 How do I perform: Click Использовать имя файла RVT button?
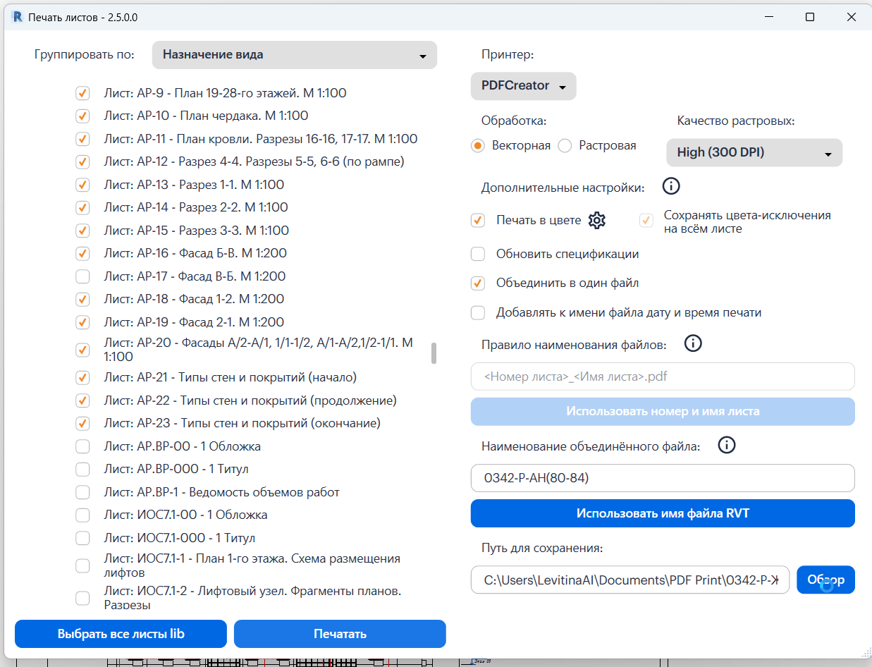(x=663, y=513)
